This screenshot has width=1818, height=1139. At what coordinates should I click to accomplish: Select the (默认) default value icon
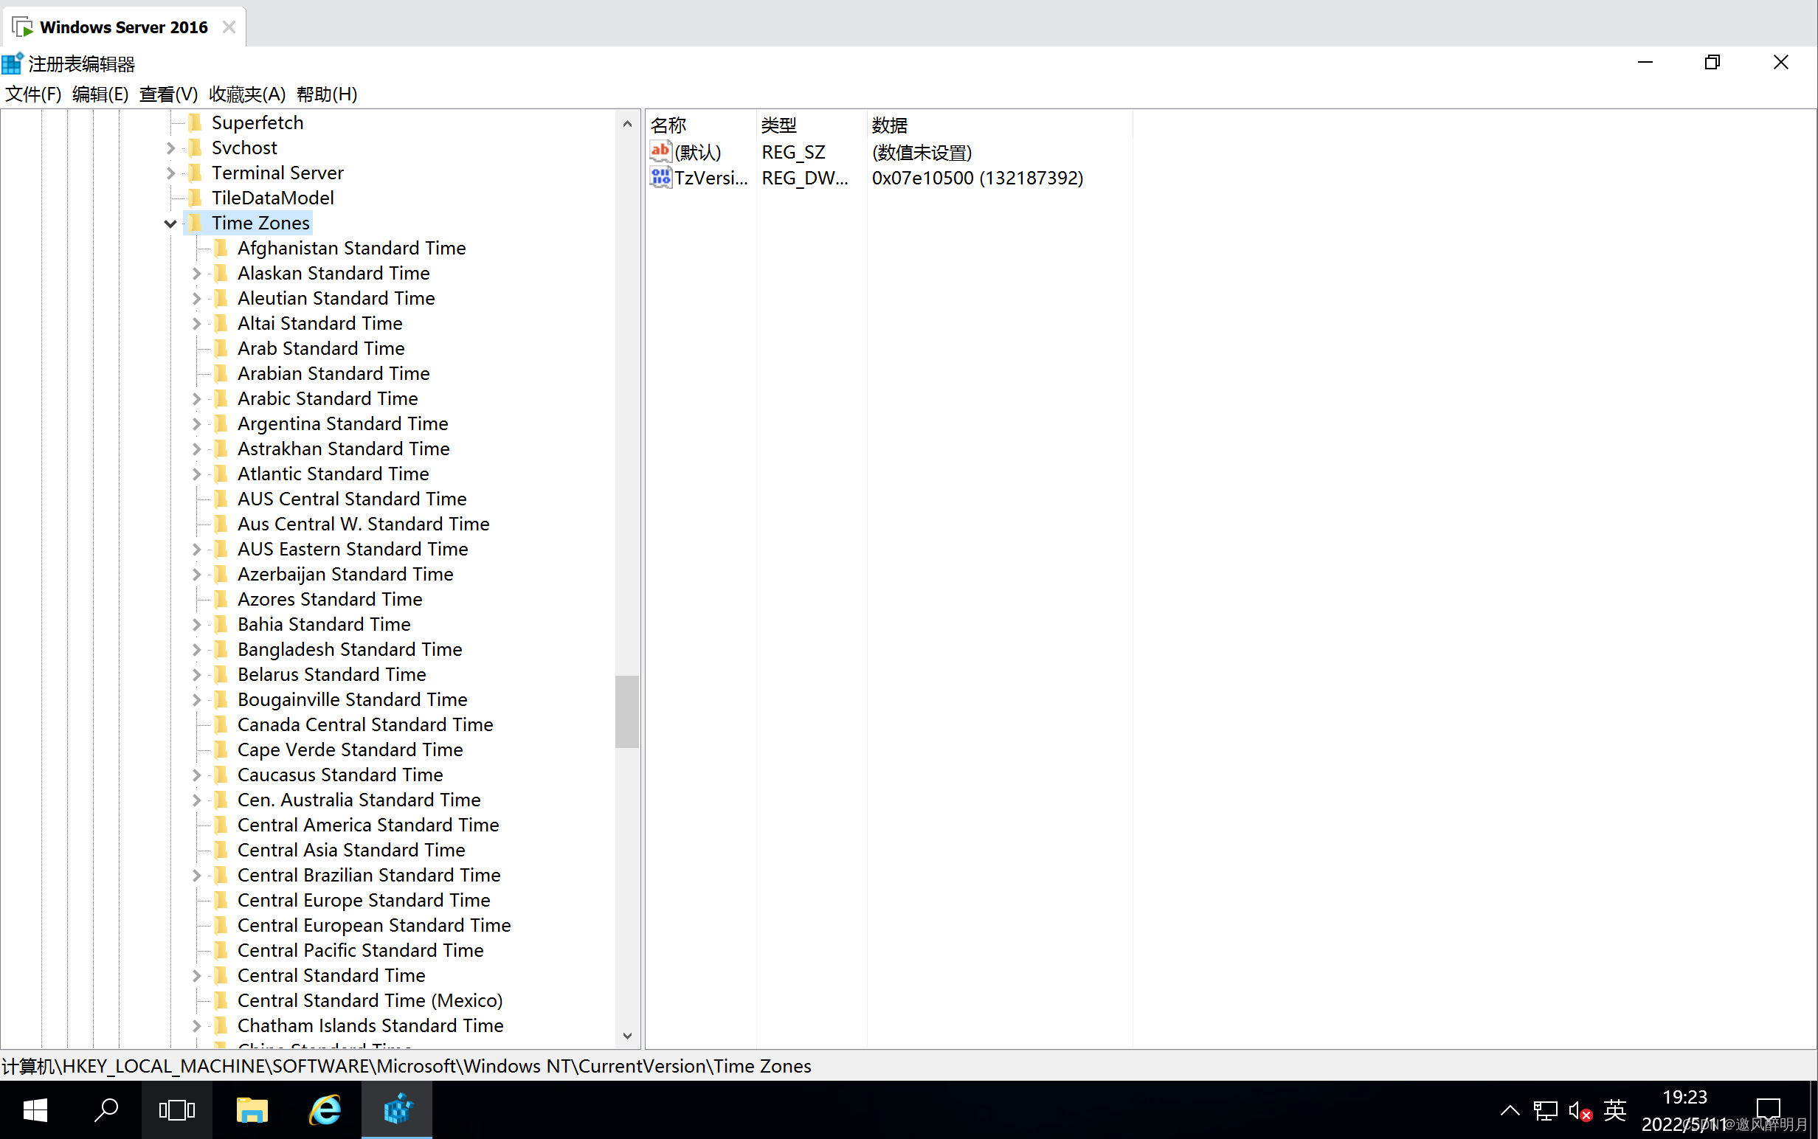pyautogui.click(x=661, y=151)
